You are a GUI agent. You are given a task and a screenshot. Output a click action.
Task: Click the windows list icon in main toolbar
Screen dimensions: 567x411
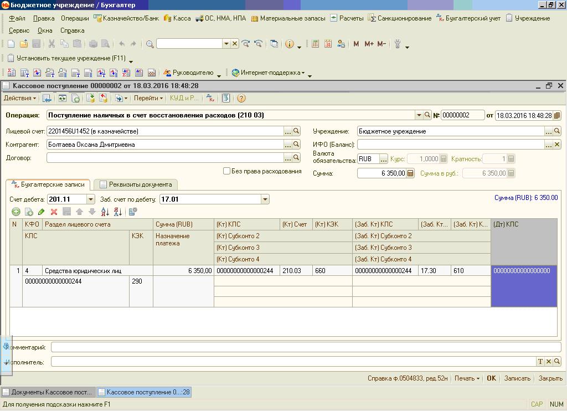pos(274,44)
